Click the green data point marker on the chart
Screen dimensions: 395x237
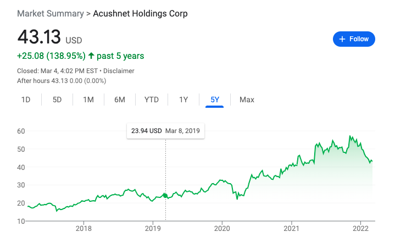tap(165, 195)
